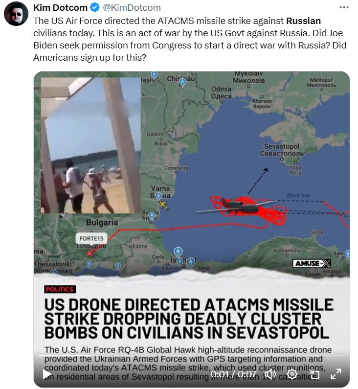Open video settings gear

tap(292, 374)
